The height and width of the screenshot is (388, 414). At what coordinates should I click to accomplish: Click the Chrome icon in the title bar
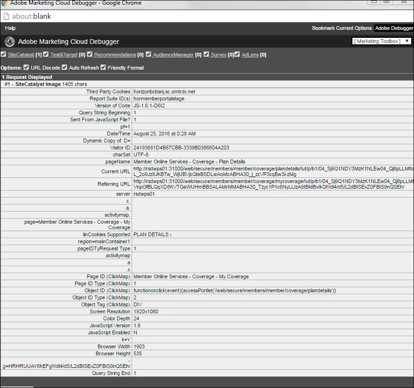pos(4,3)
